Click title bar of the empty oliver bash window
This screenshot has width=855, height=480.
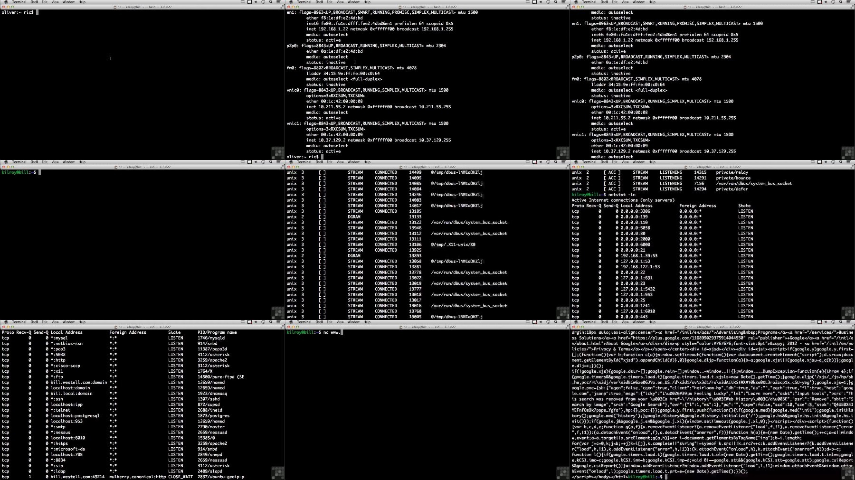(x=142, y=7)
